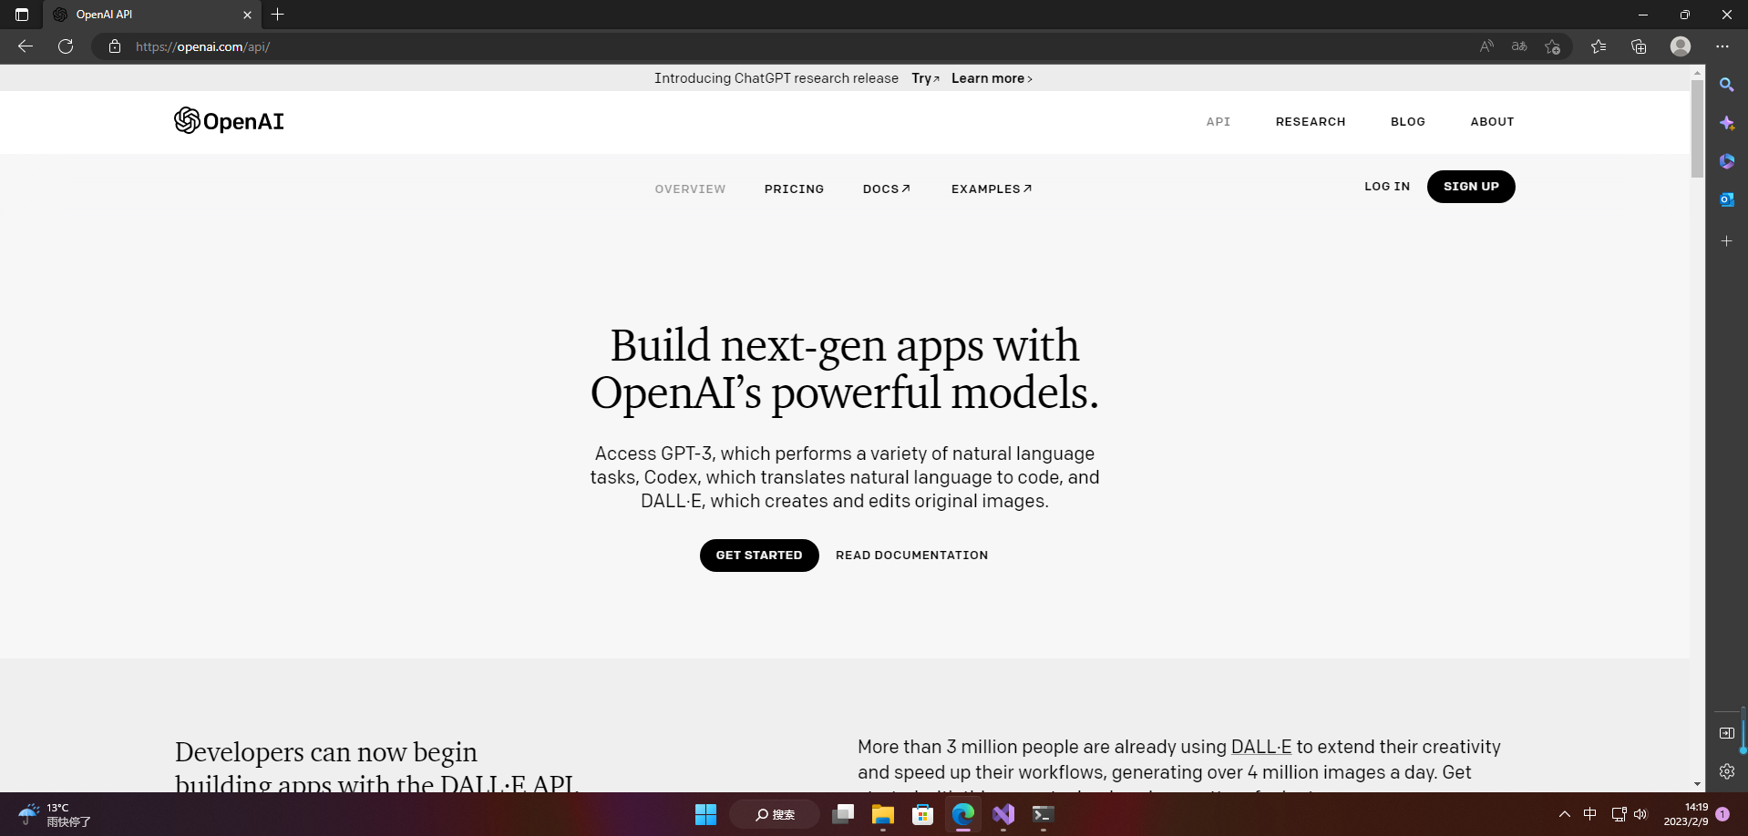Close the OpenAI API tab

click(247, 15)
